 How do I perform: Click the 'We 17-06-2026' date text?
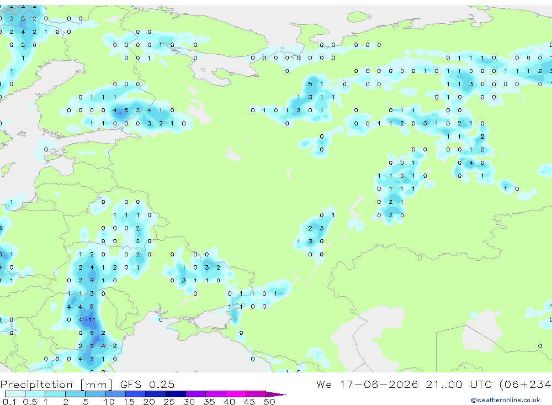click(x=367, y=384)
